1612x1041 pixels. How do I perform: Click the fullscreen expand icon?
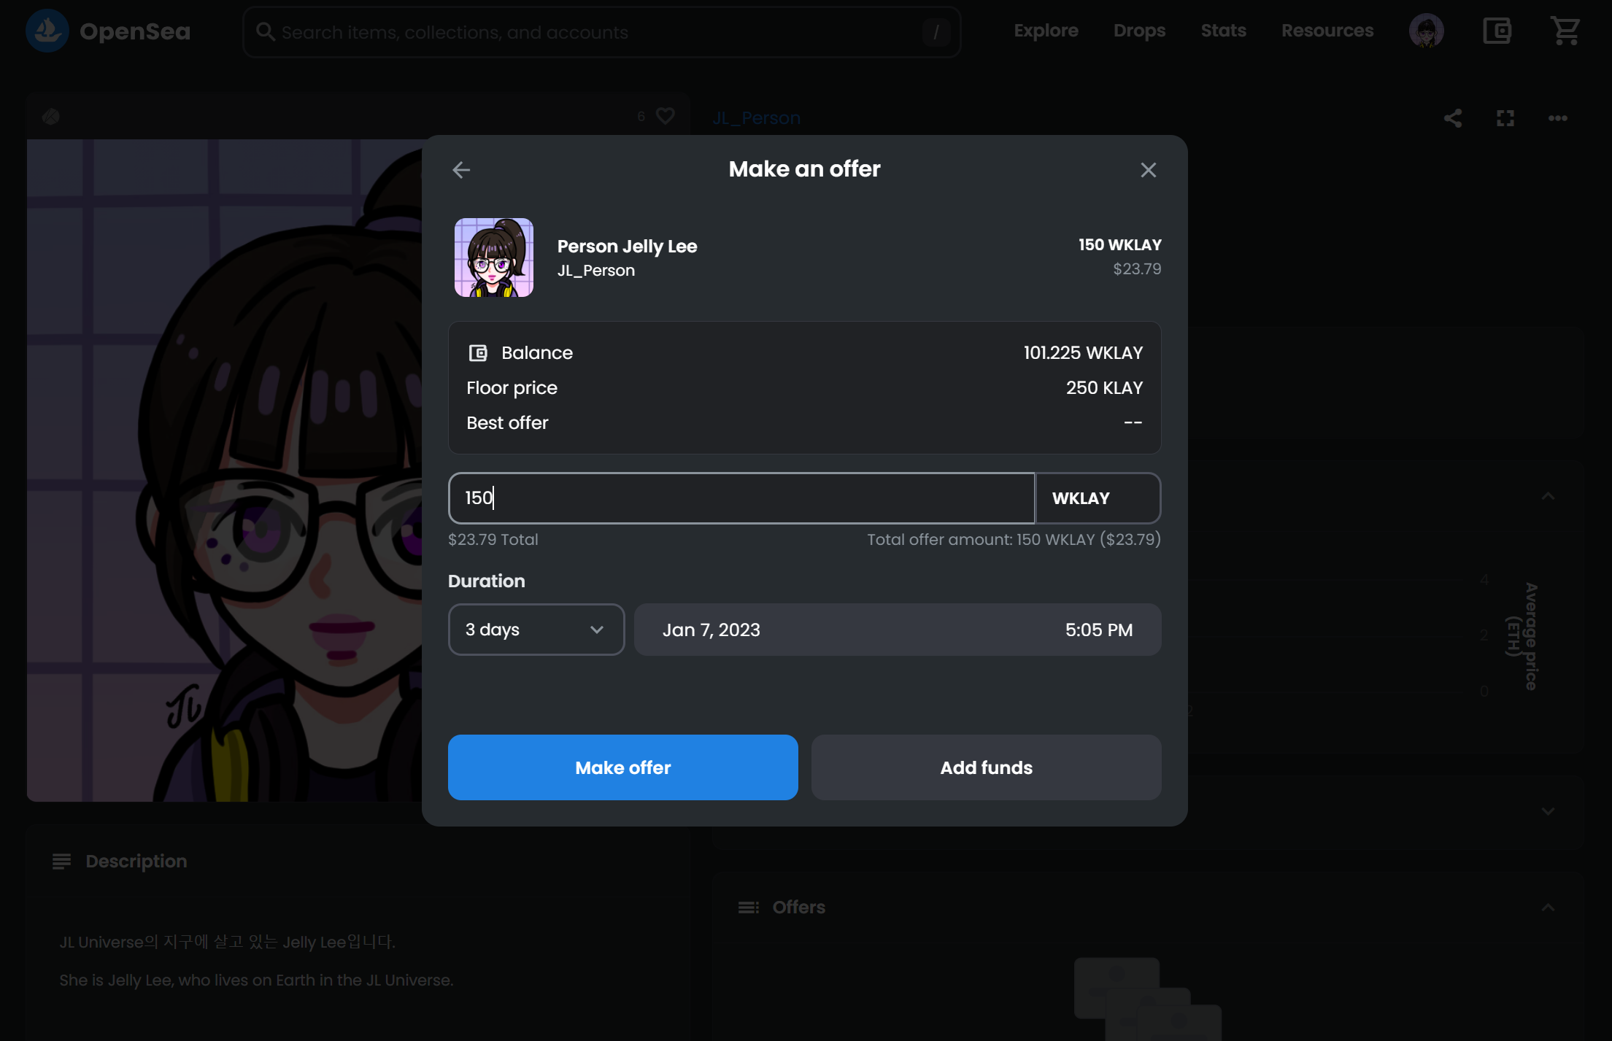(x=1505, y=118)
